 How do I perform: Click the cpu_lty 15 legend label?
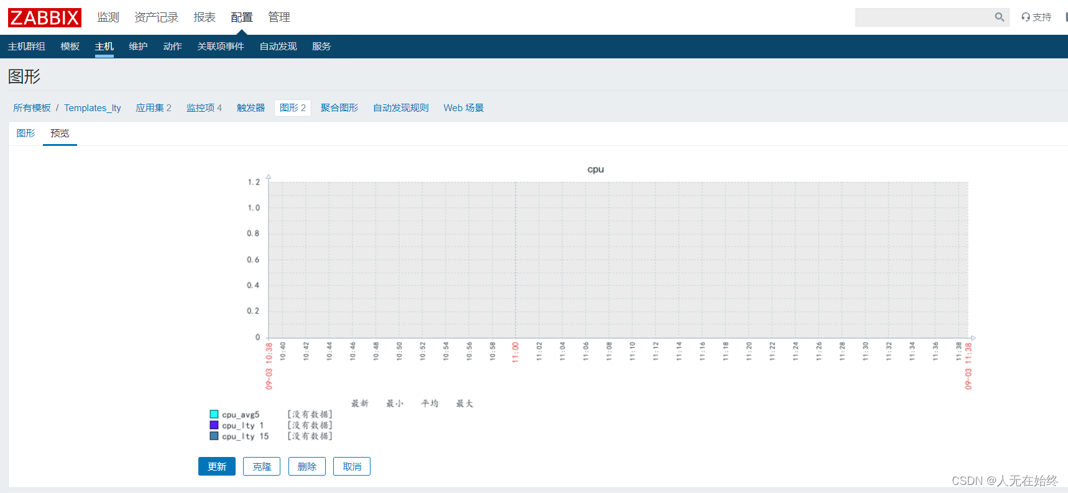(x=246, y=436)
